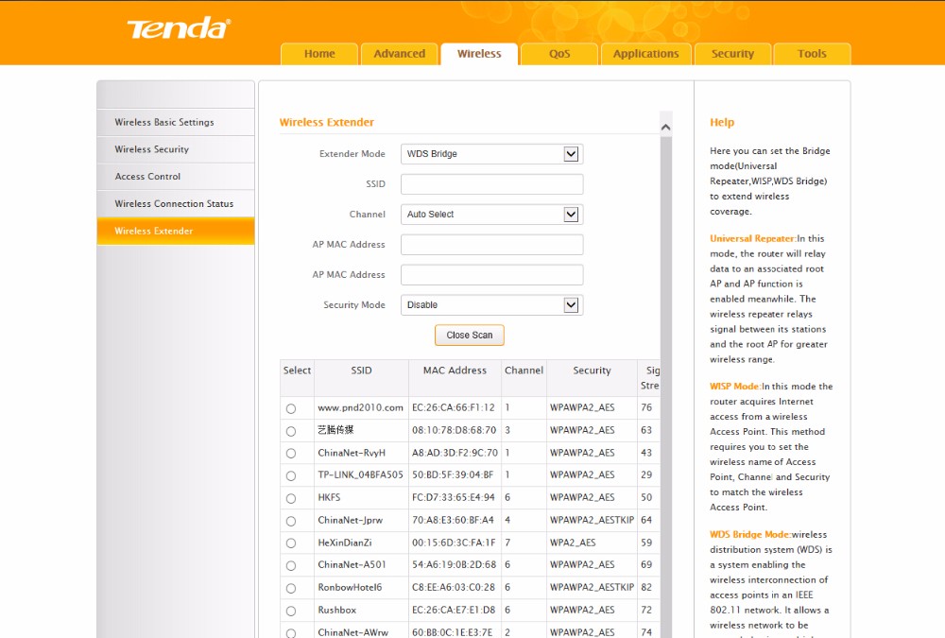The height and width of the screenshot is (638, 945).
Task: Select radio button for TP-LINK_04BFA505
Action: click(291, 475)
